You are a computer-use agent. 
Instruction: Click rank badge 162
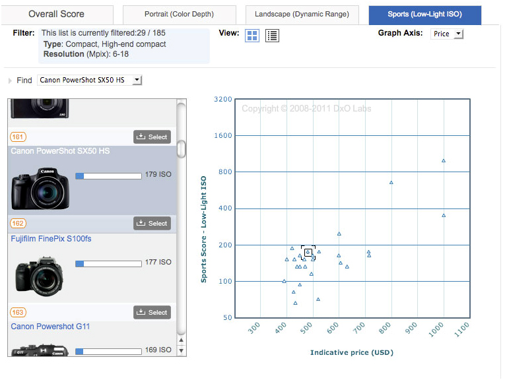pos(18,223)
